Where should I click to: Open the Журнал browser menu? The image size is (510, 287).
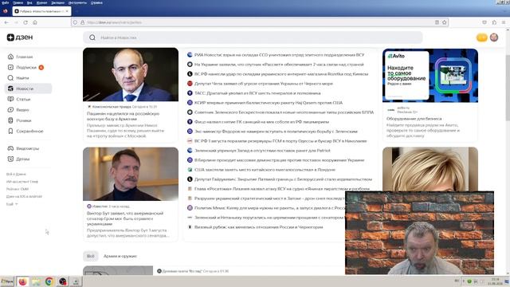point(41,2)
